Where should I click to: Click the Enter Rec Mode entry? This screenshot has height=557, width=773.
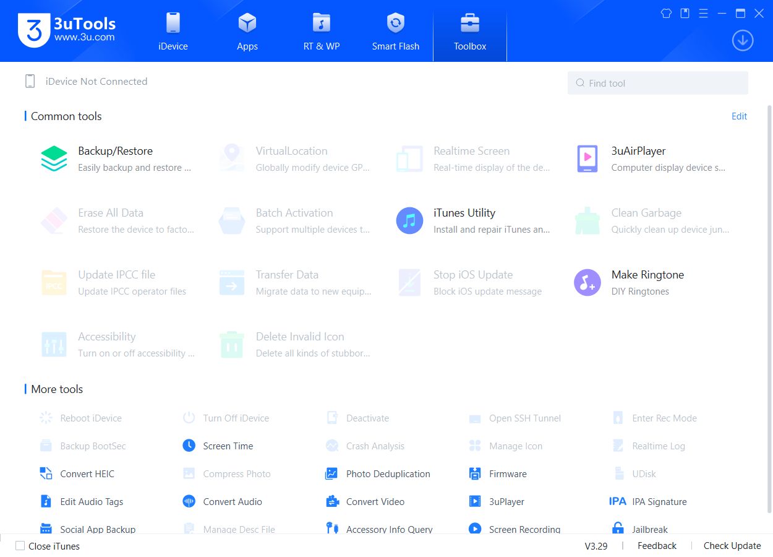pos(654,418)
